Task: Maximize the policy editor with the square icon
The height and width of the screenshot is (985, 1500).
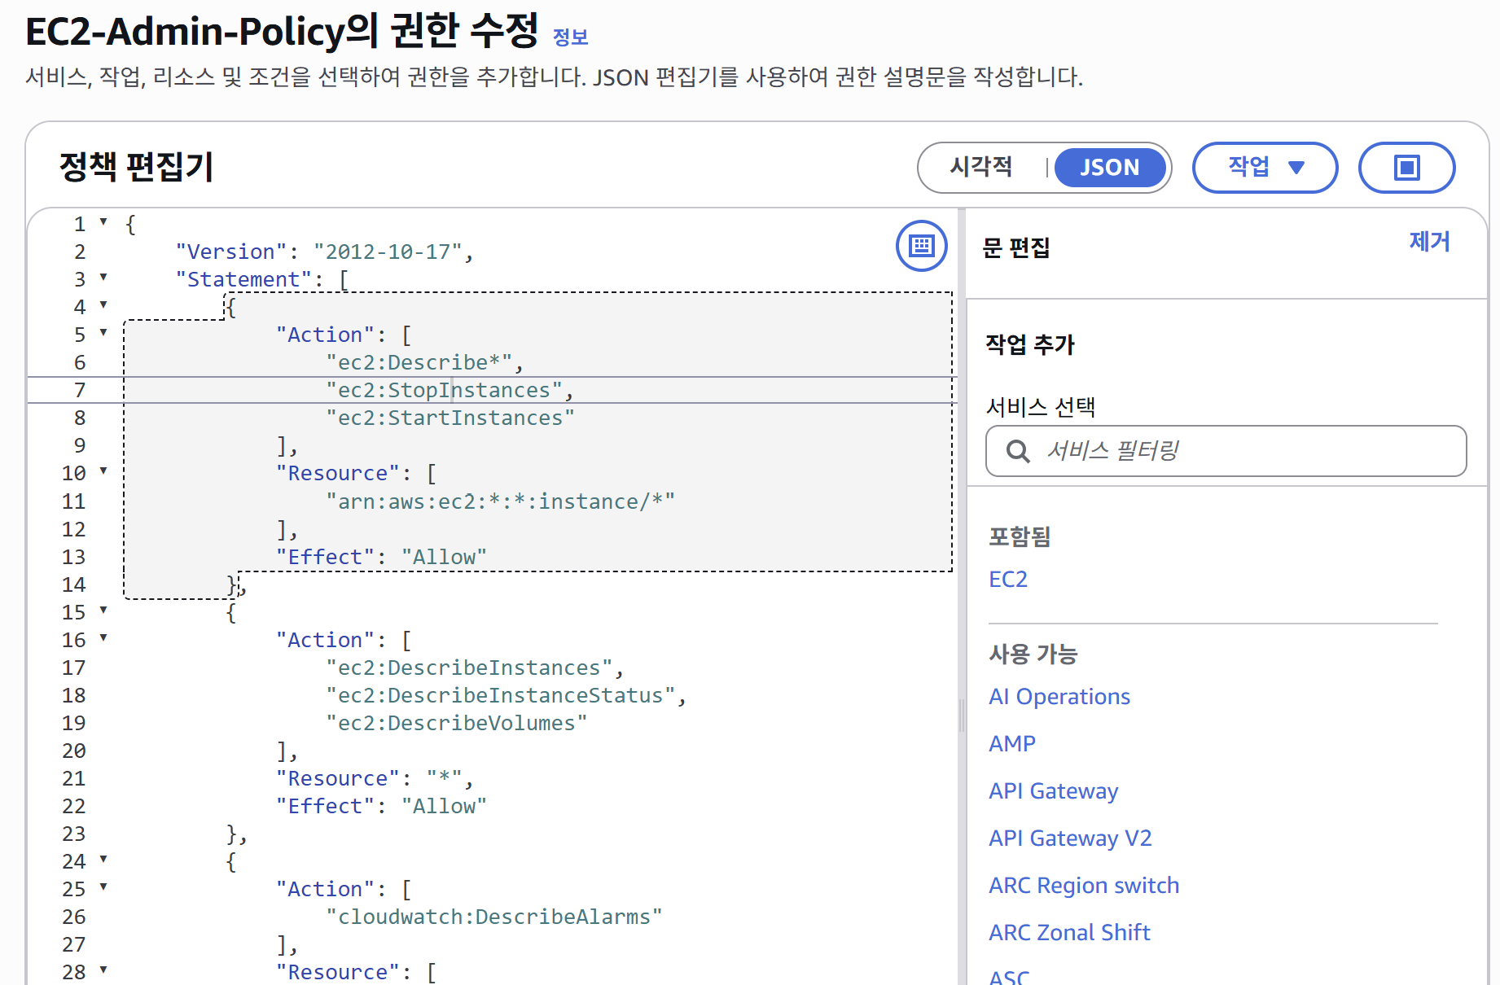Action: coord(1406,168)
